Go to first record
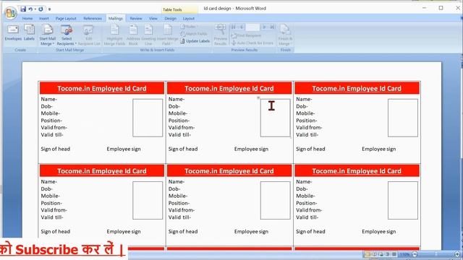 [233, 27]
